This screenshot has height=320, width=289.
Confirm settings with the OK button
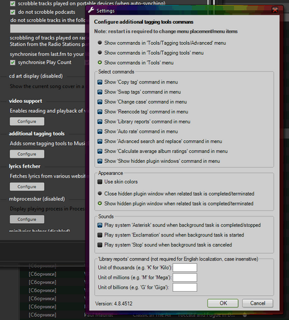point(223,303)
